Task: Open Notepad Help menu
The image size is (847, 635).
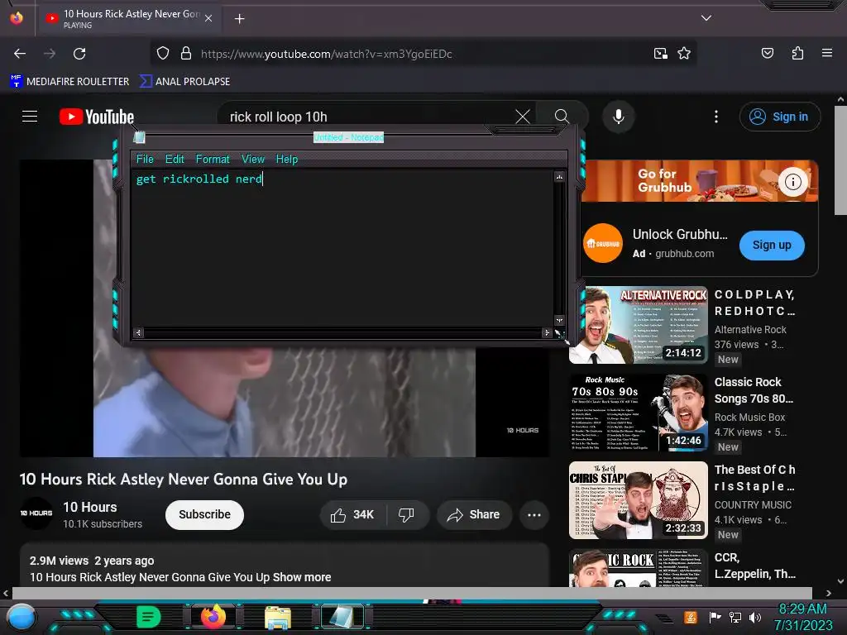Action: click(287, 160)
